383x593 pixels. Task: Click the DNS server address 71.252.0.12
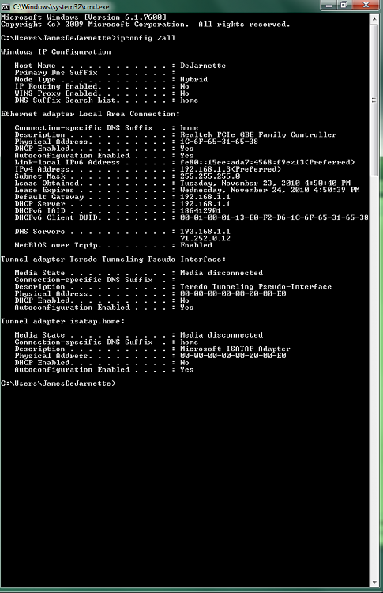tap(205, 238)
